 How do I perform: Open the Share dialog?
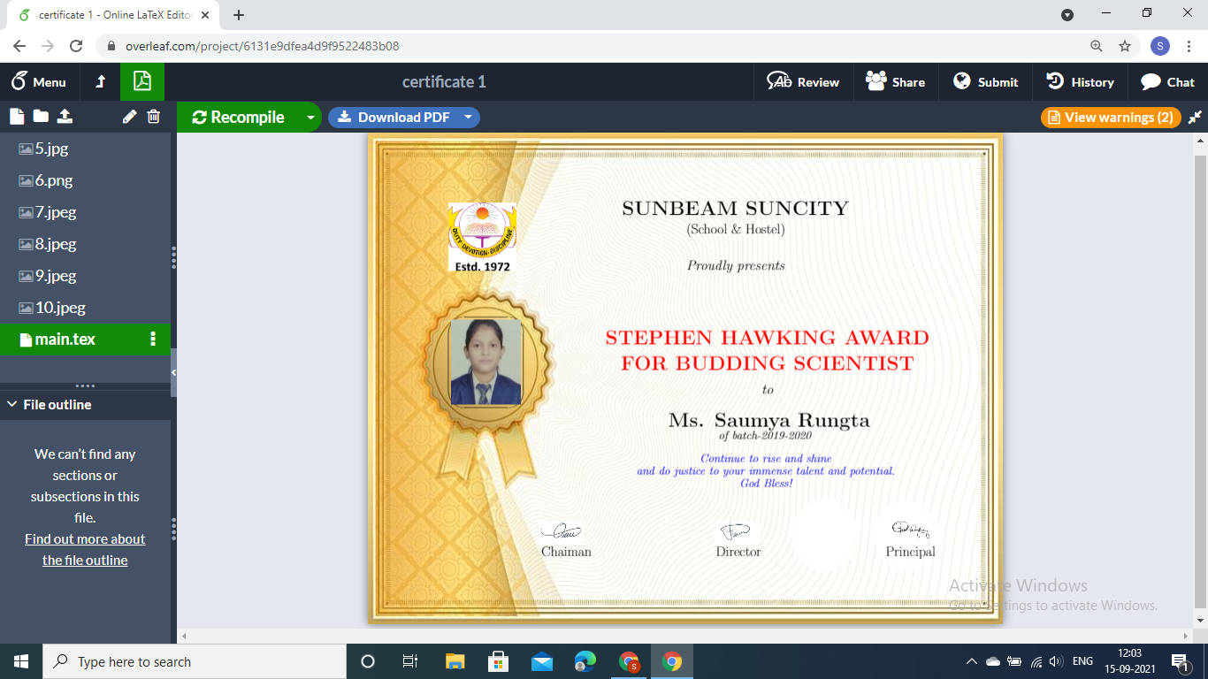895,81
